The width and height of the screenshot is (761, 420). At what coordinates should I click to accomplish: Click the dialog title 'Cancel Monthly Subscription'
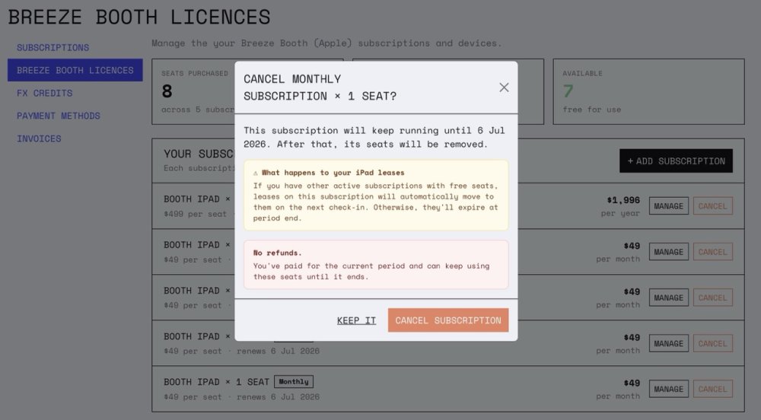(320, 87)
